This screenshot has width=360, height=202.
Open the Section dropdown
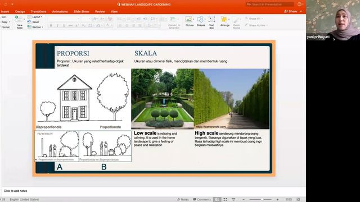(35, 27)
